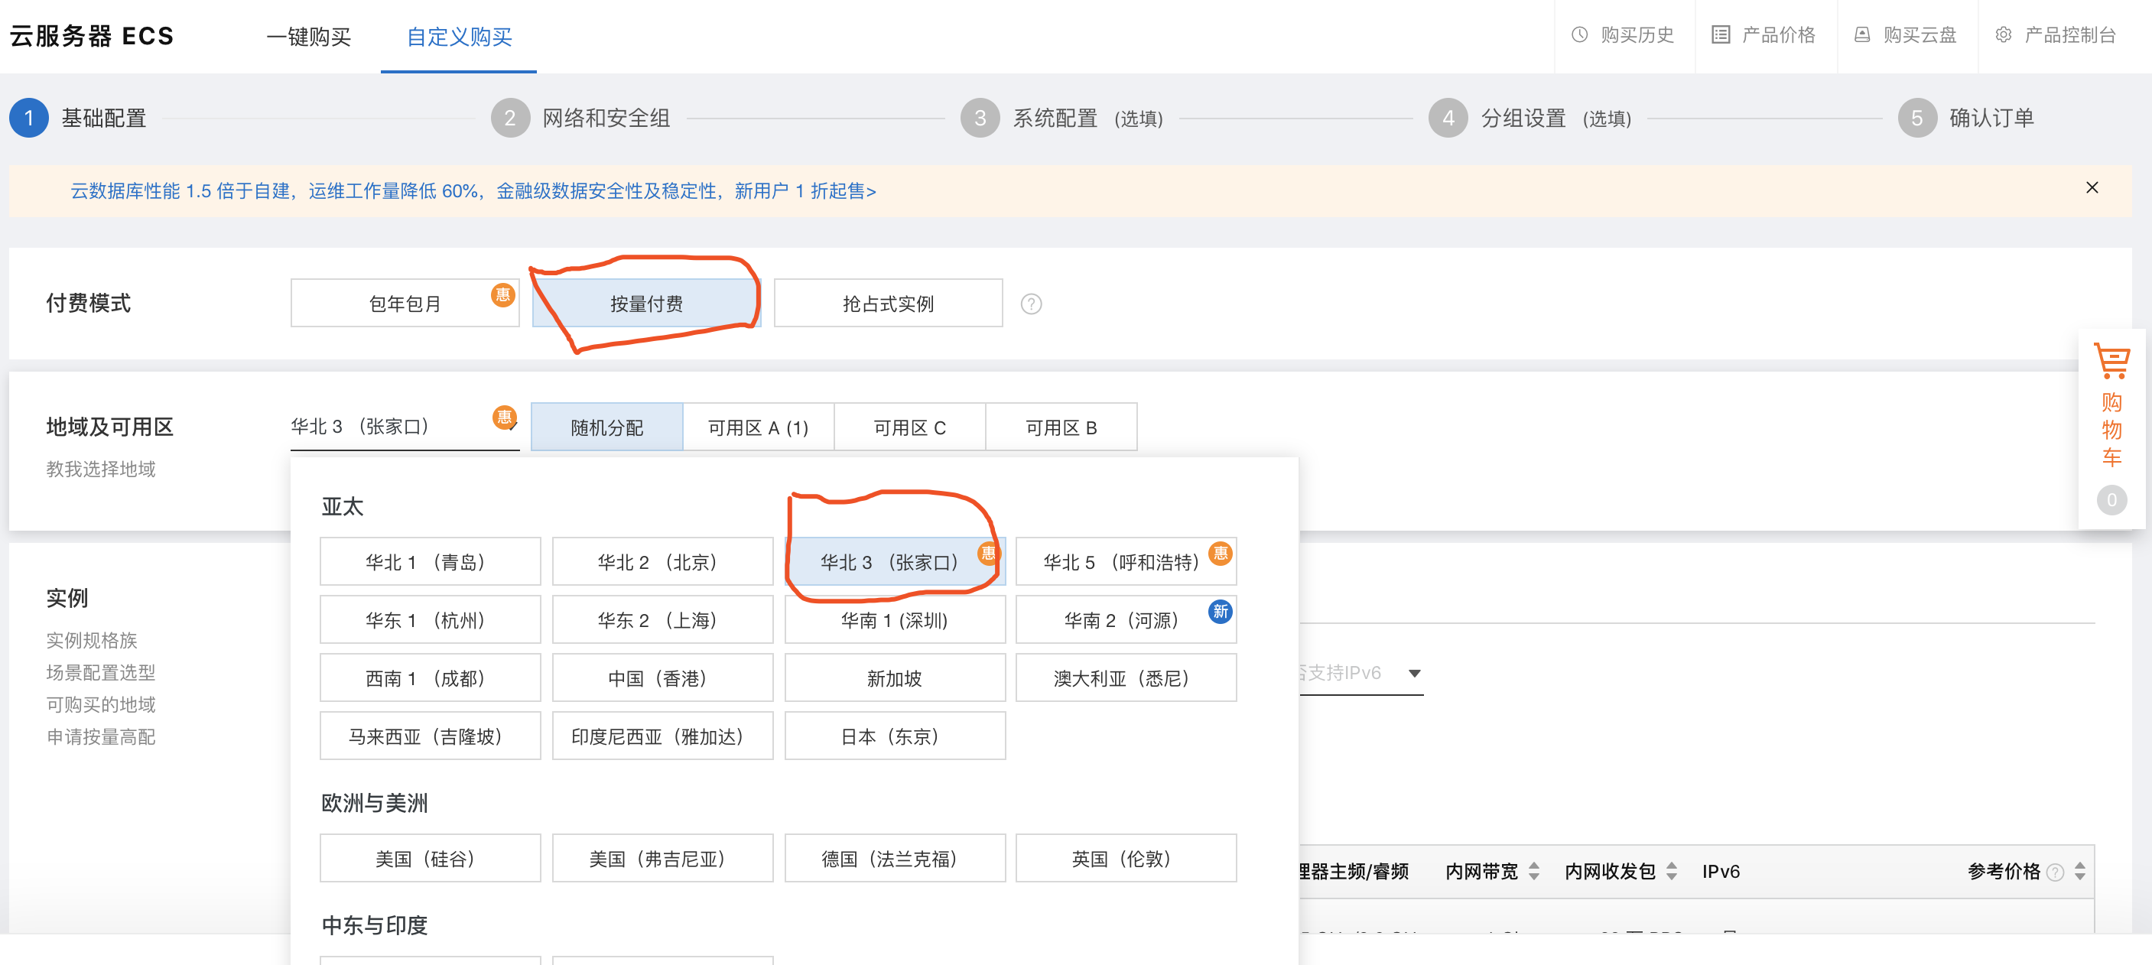Sort by 内网带宽 column arrows
The image size is (2152, 965).
pyautogui.click(x=1534, y=872)
